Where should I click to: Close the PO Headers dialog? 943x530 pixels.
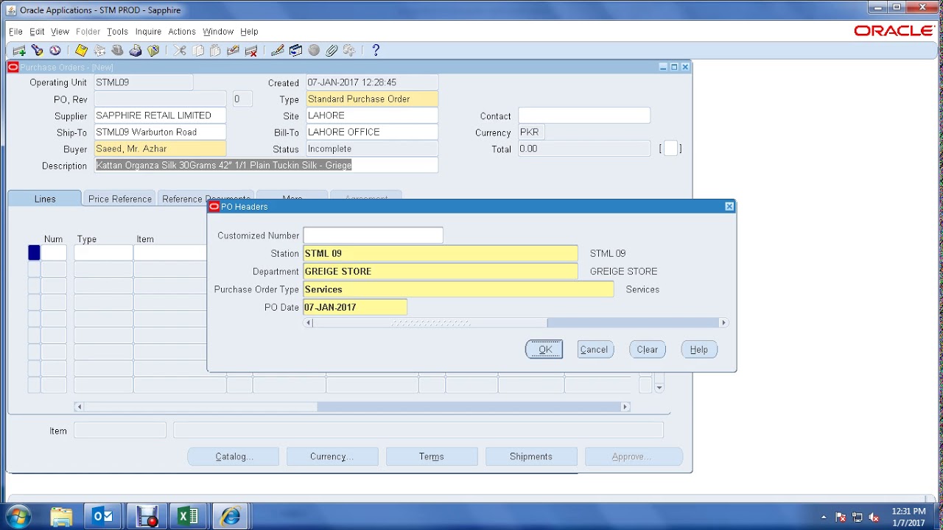pos(729,207)
